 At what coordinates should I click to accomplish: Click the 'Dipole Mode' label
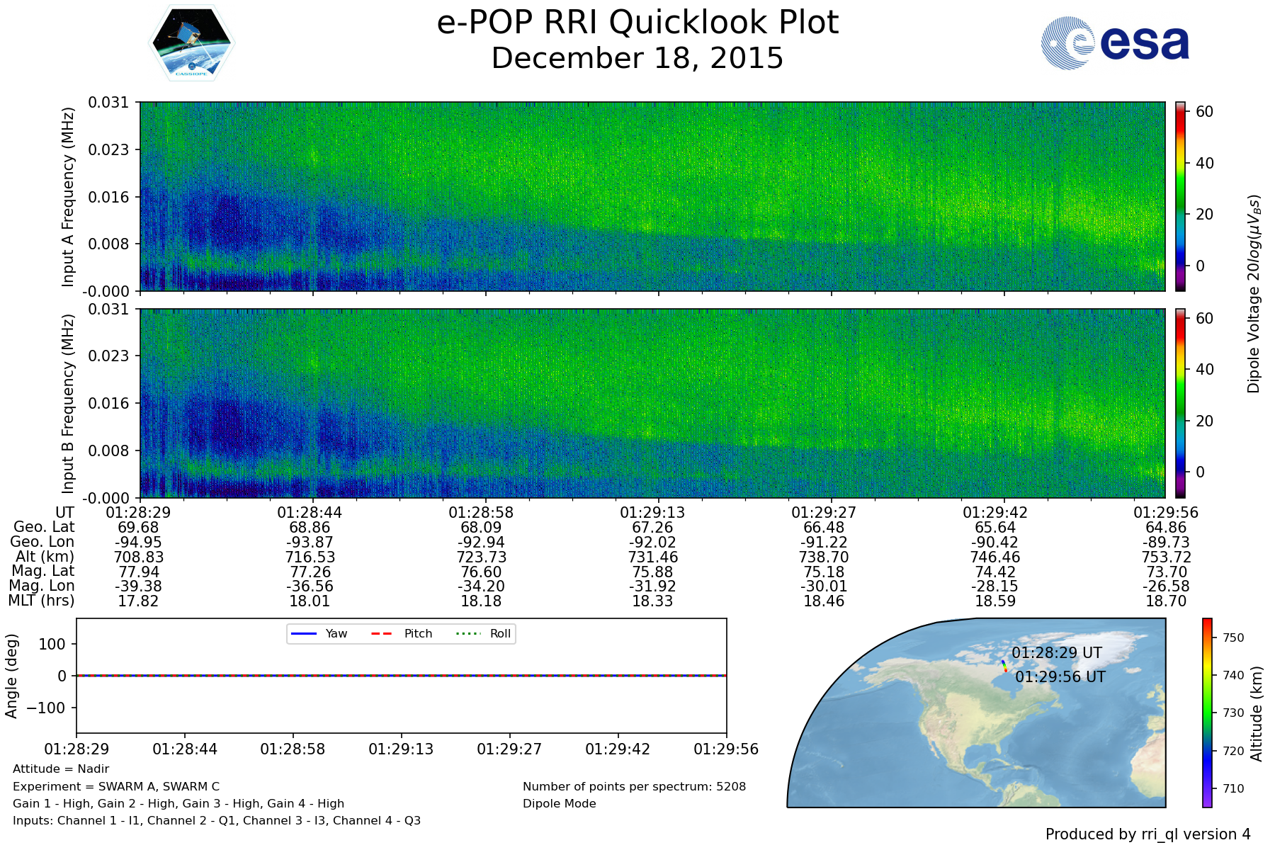point(559,804)
